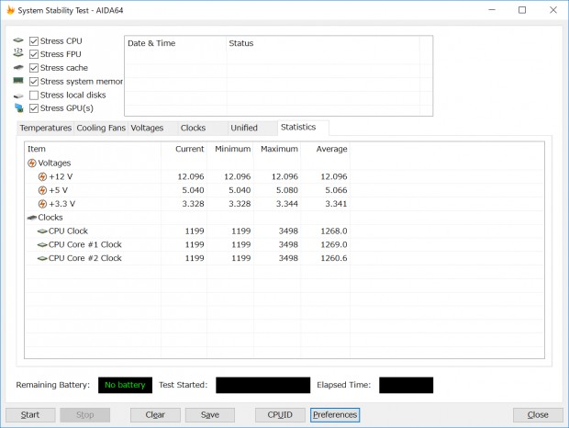Viewport: 569px width, 428px height.
Task: Click the 3.341 average voltage value
Action: coord(336,204)
